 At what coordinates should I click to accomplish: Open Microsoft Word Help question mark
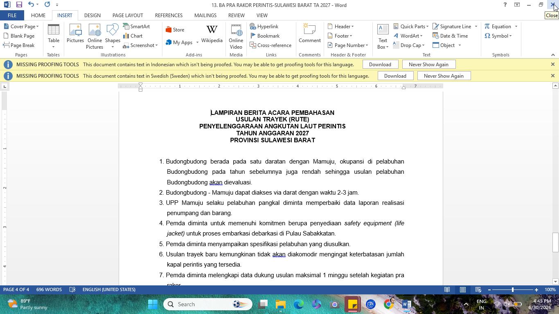pos(505,5)
